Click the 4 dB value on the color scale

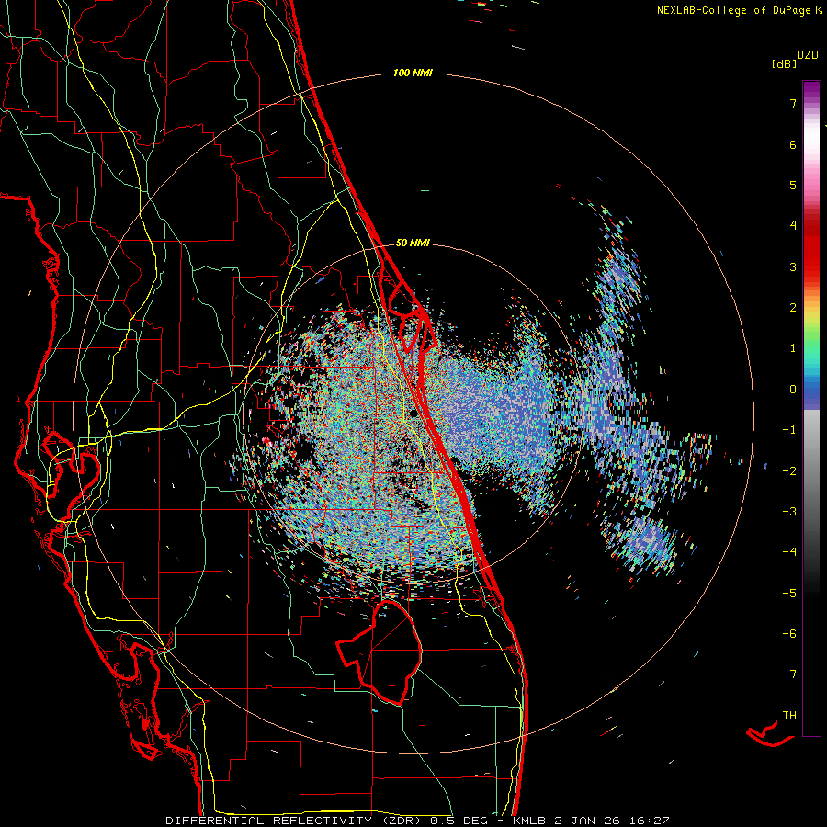pos(793,226)
